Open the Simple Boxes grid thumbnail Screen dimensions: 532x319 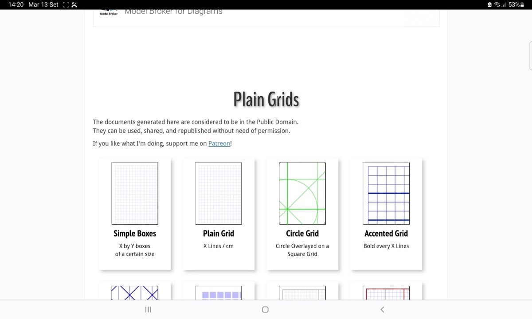tap(135, 193)
